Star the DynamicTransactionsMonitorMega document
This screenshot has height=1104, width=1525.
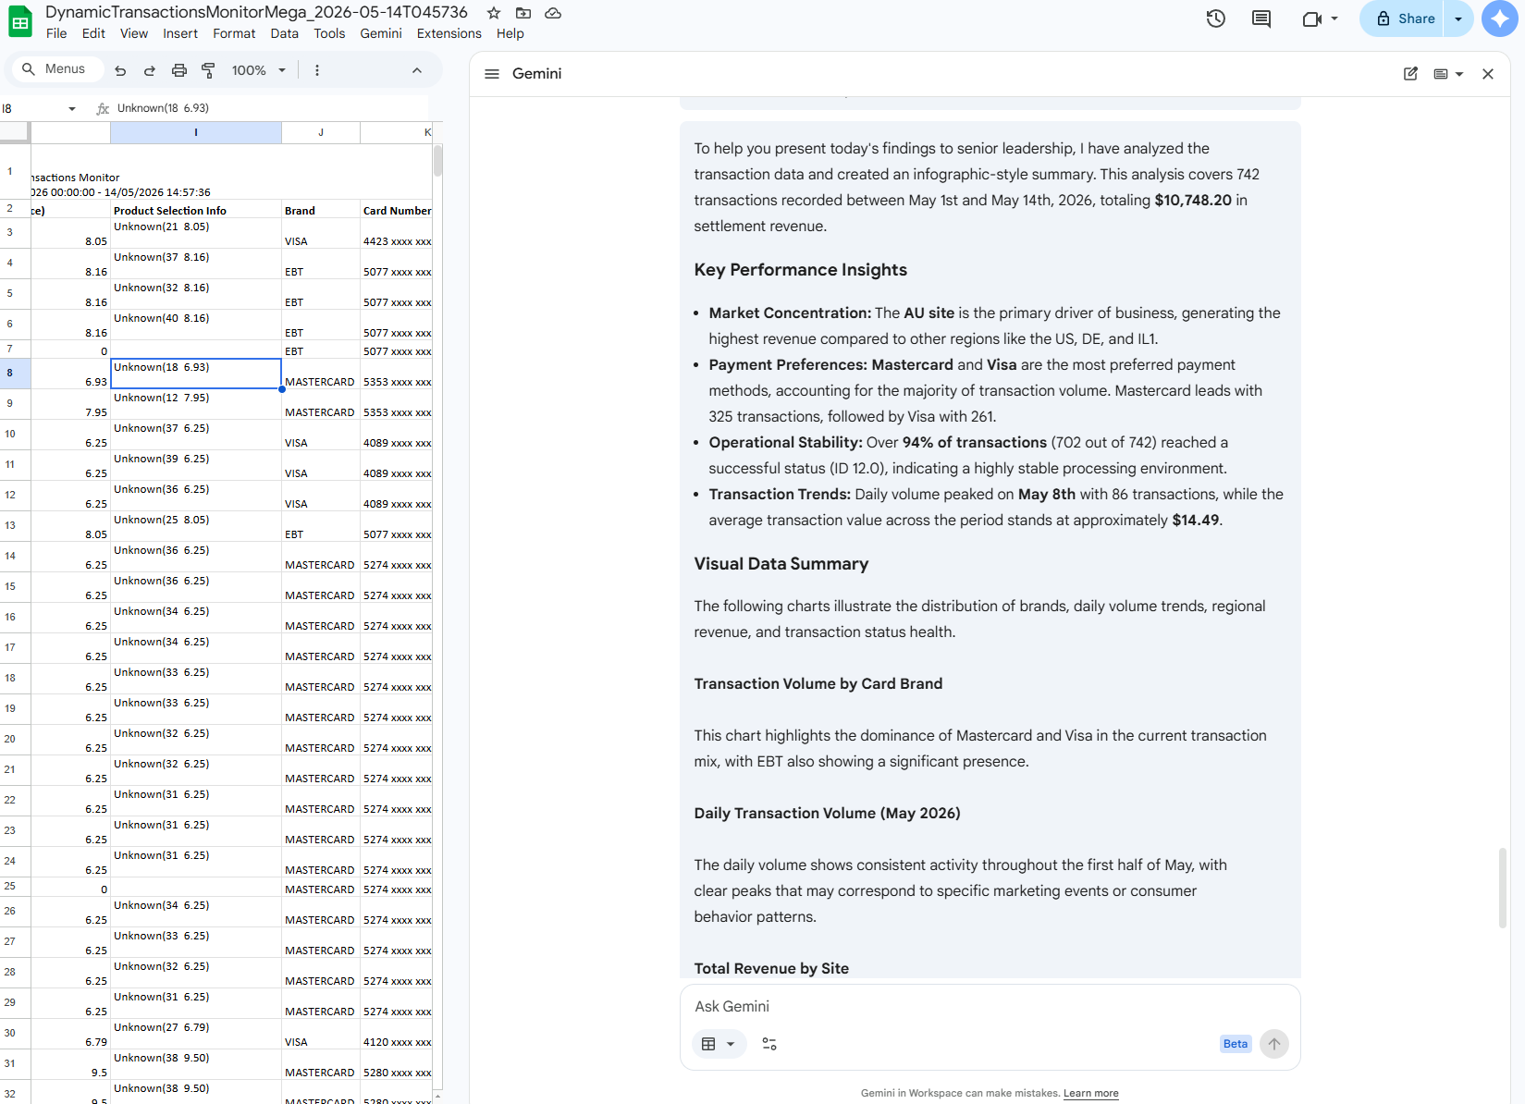point(494,13)
